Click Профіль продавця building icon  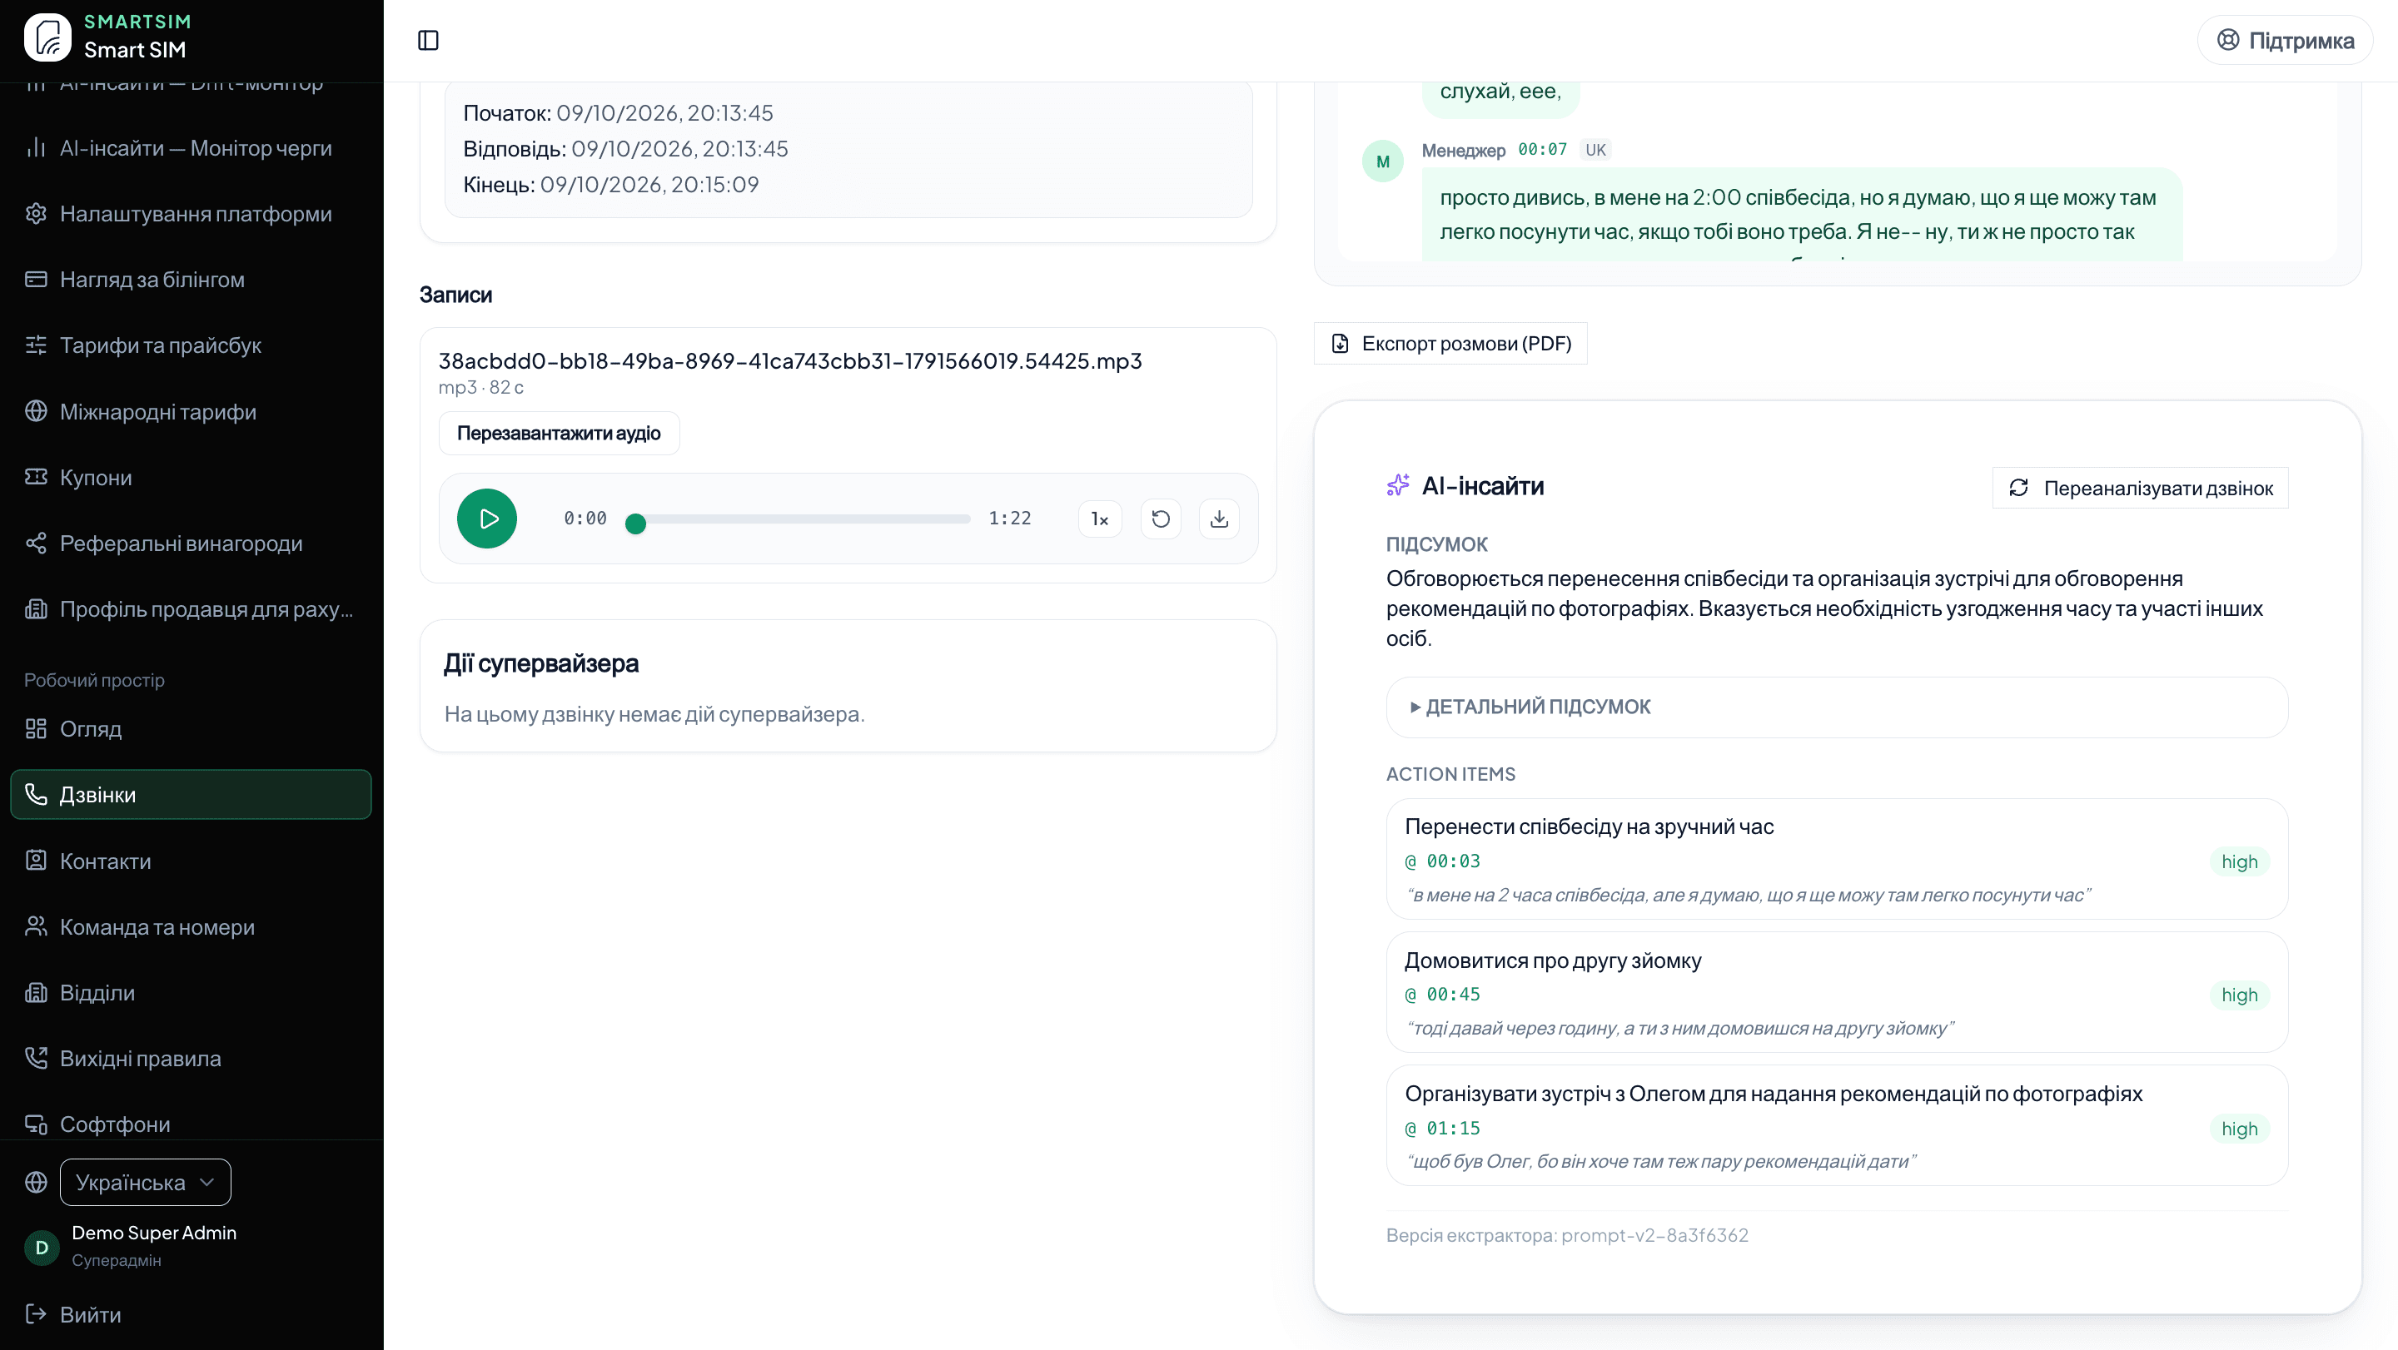37,608
